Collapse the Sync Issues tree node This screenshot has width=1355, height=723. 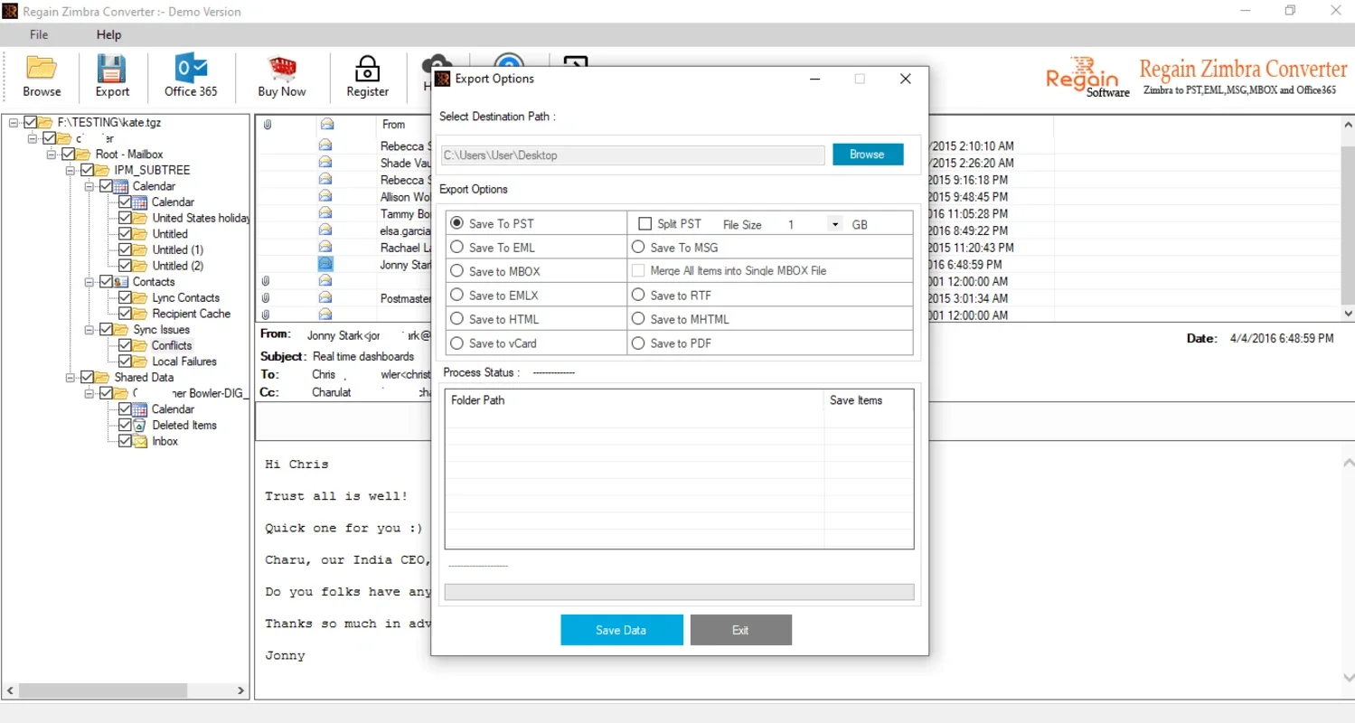pyautogui.click(x=89, y=330)
